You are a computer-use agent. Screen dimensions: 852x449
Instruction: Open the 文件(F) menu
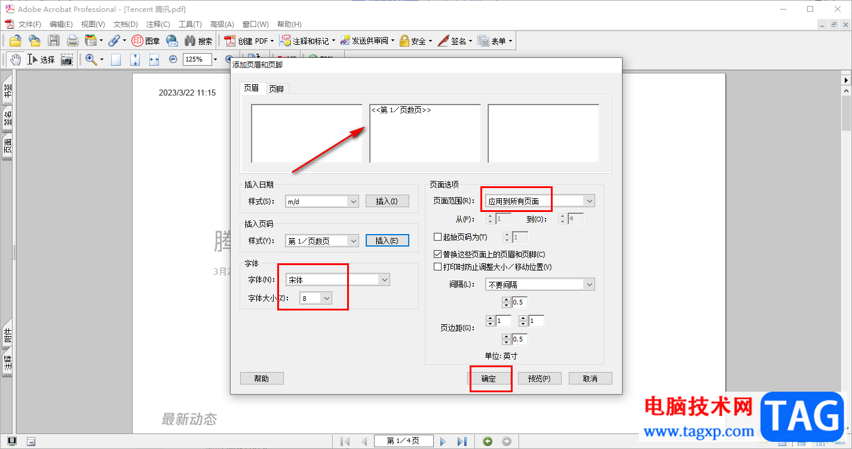click(30, 24)
